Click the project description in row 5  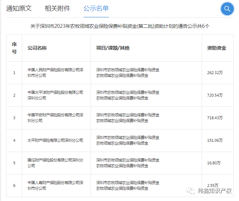pos(128,163)
